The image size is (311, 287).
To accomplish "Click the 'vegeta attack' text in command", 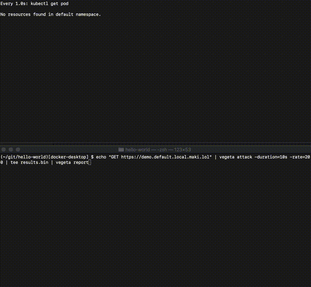I will pos(236,157).
